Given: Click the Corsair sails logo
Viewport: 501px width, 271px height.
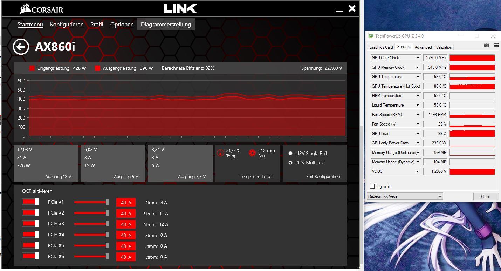Looking at the screenshot, I should coord(25,9).
